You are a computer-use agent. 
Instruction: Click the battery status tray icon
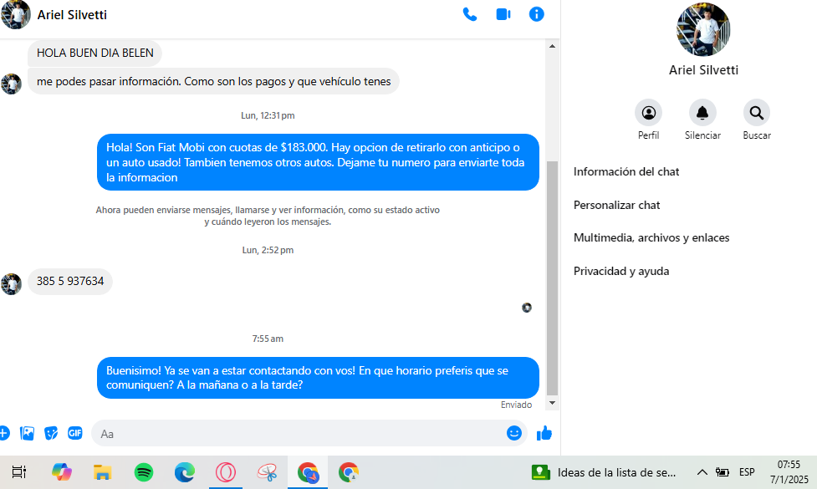coord(723,472)
